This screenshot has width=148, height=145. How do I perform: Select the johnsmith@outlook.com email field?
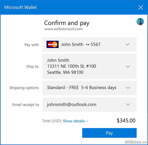coord(89,104)
